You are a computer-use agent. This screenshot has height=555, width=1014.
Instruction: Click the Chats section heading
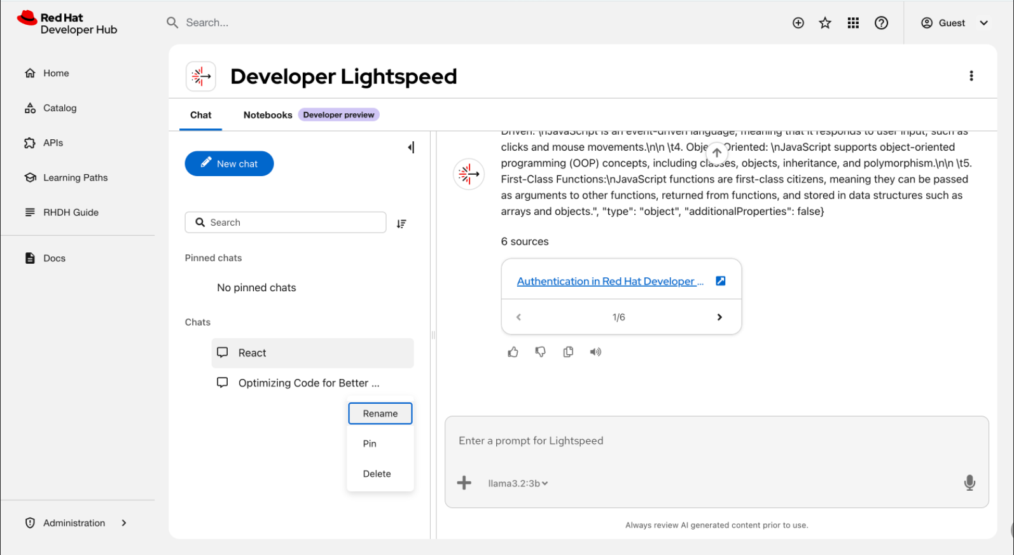[198, 322]
